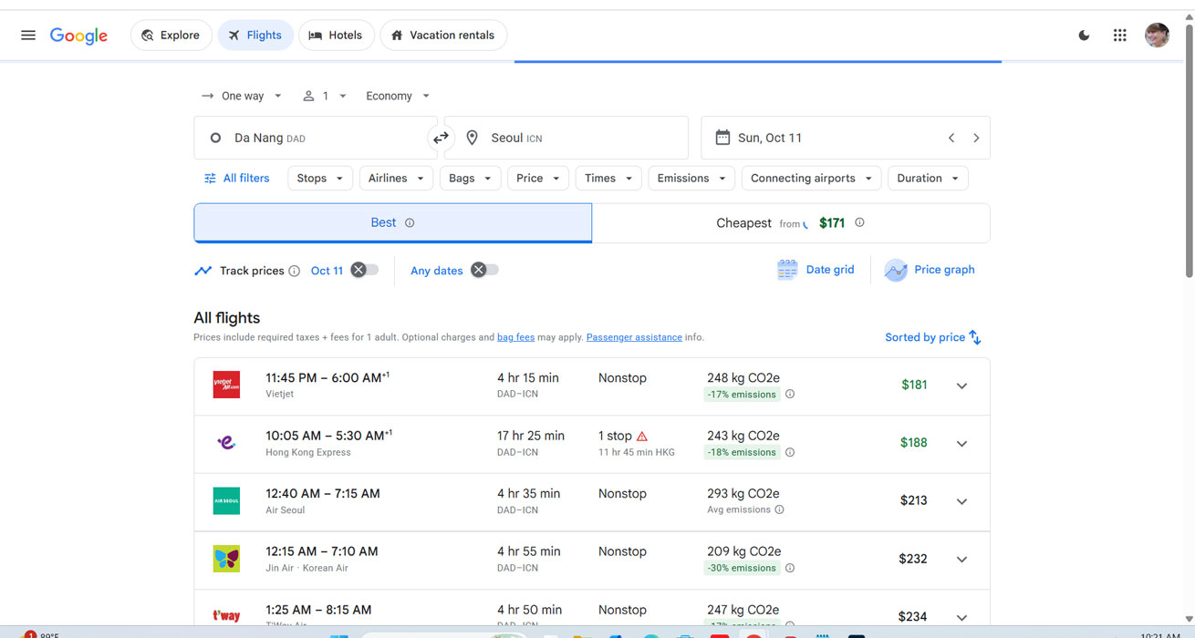This screenshot has height=638, width=1195.
Task: Click the Air Seoul airline logo
Action: [x=226, y=500]
